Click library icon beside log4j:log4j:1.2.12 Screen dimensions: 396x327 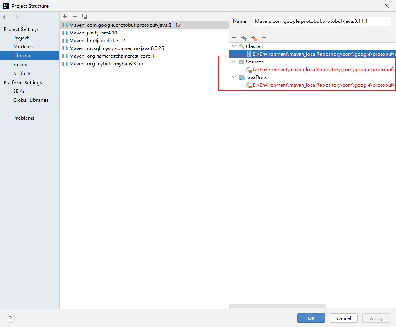pyautogui.click(x=65, y=40)
